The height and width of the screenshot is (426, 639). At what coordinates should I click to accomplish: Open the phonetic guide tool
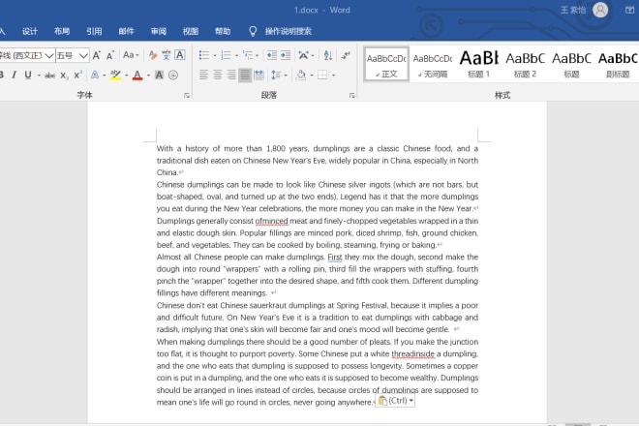[x=167, y=55]
